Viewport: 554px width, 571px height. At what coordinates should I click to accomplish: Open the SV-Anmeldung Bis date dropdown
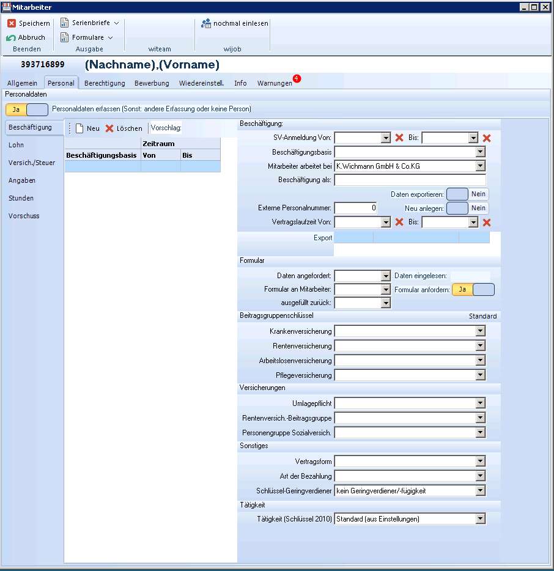coord(473,138)
